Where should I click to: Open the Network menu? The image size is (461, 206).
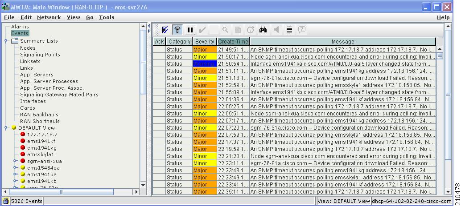point(49,17)
